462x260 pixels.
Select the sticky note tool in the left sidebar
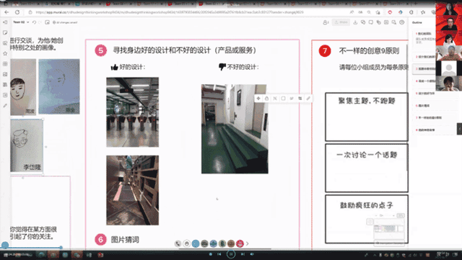pos(5,32)
